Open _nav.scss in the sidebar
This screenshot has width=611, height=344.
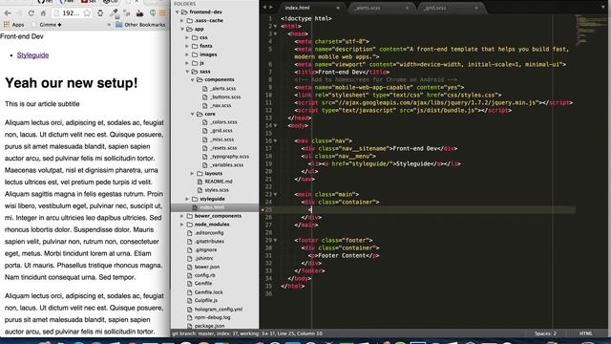coord(221,105)
